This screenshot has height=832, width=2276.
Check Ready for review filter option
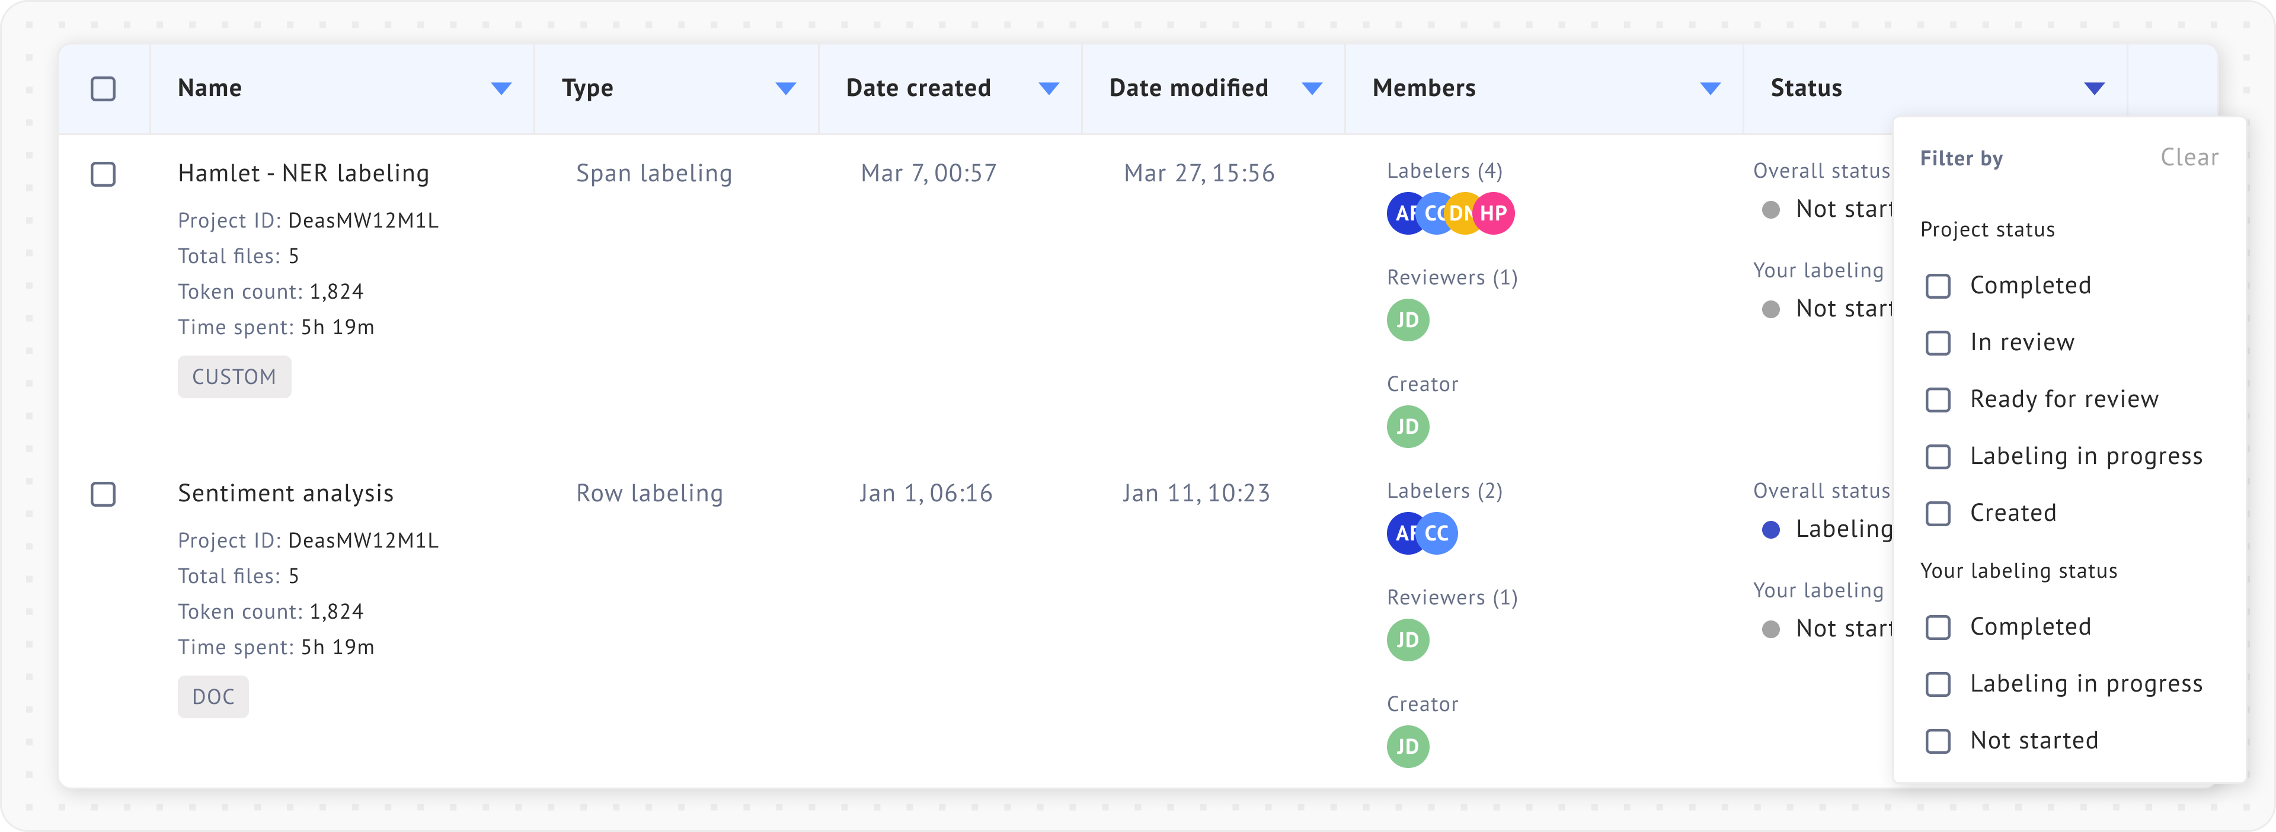1938,400
